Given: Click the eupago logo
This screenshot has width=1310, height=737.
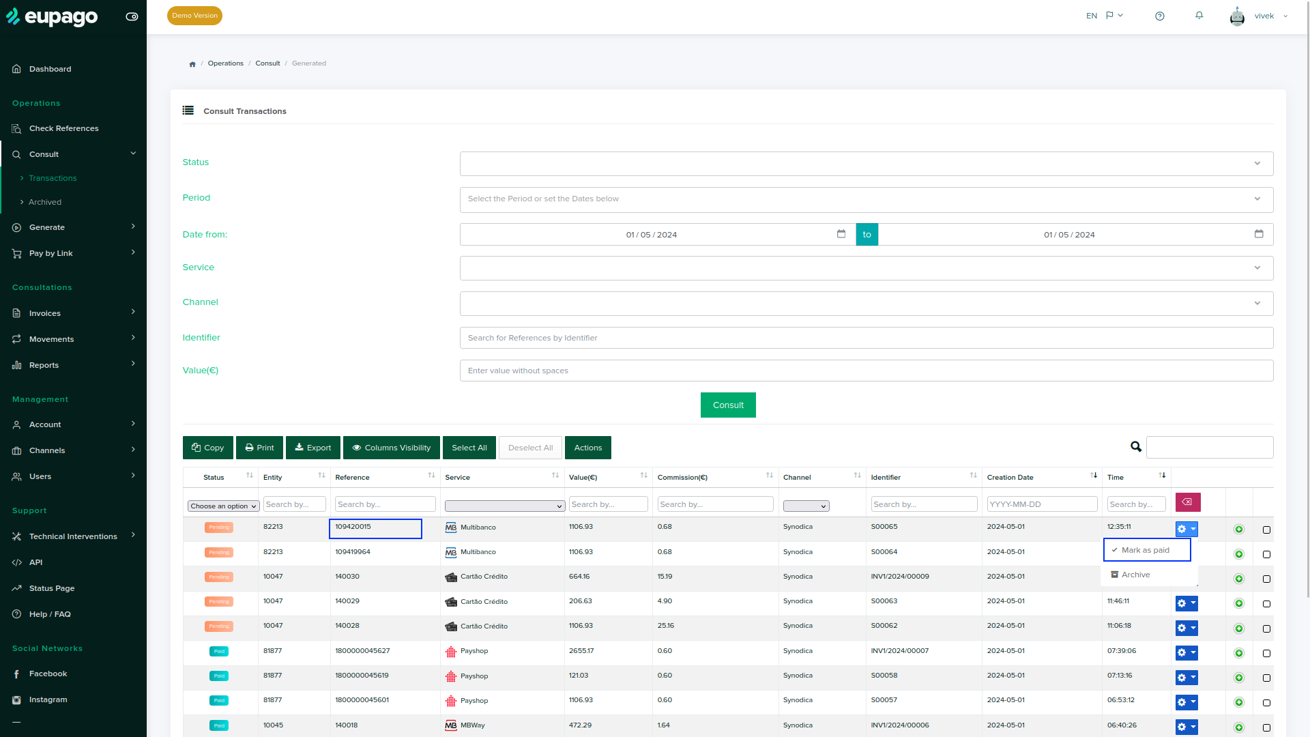Looking at the screenshot, I should point(53,16).
